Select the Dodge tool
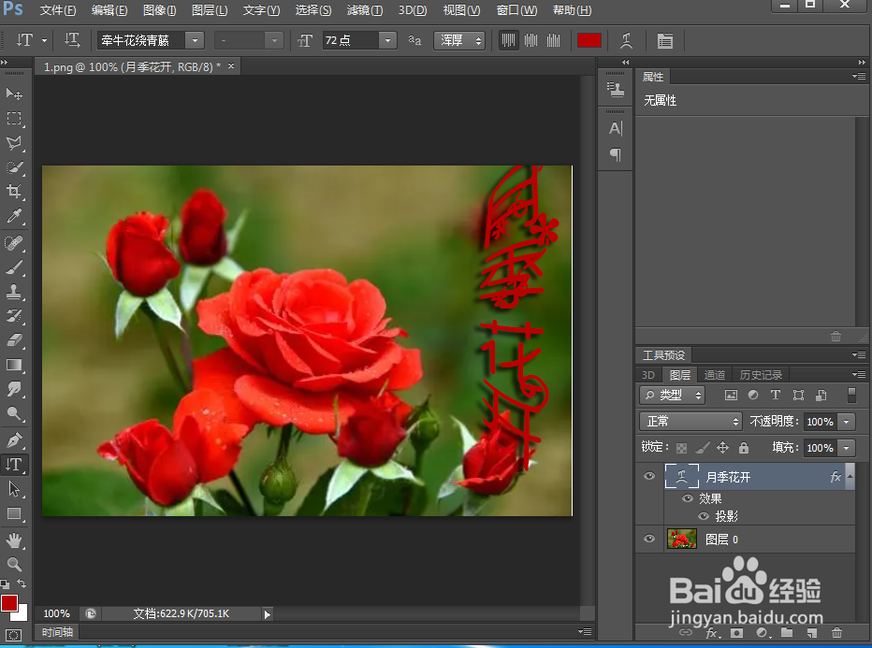The image size is (872, 648). [x=14, y=413]
